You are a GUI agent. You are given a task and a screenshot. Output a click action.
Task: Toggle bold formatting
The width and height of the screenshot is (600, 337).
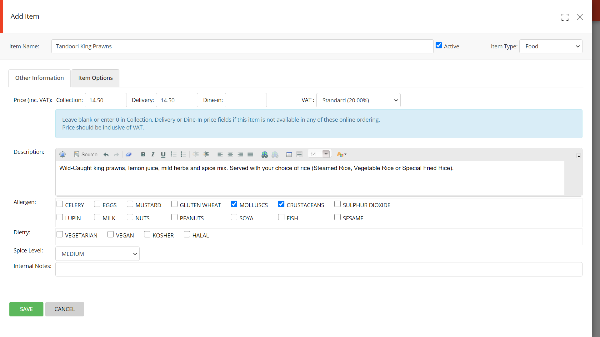(x=143, y=154)
